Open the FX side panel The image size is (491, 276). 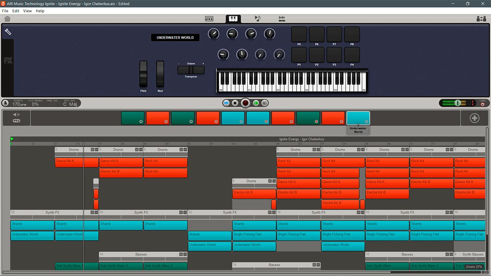point(8,61)
